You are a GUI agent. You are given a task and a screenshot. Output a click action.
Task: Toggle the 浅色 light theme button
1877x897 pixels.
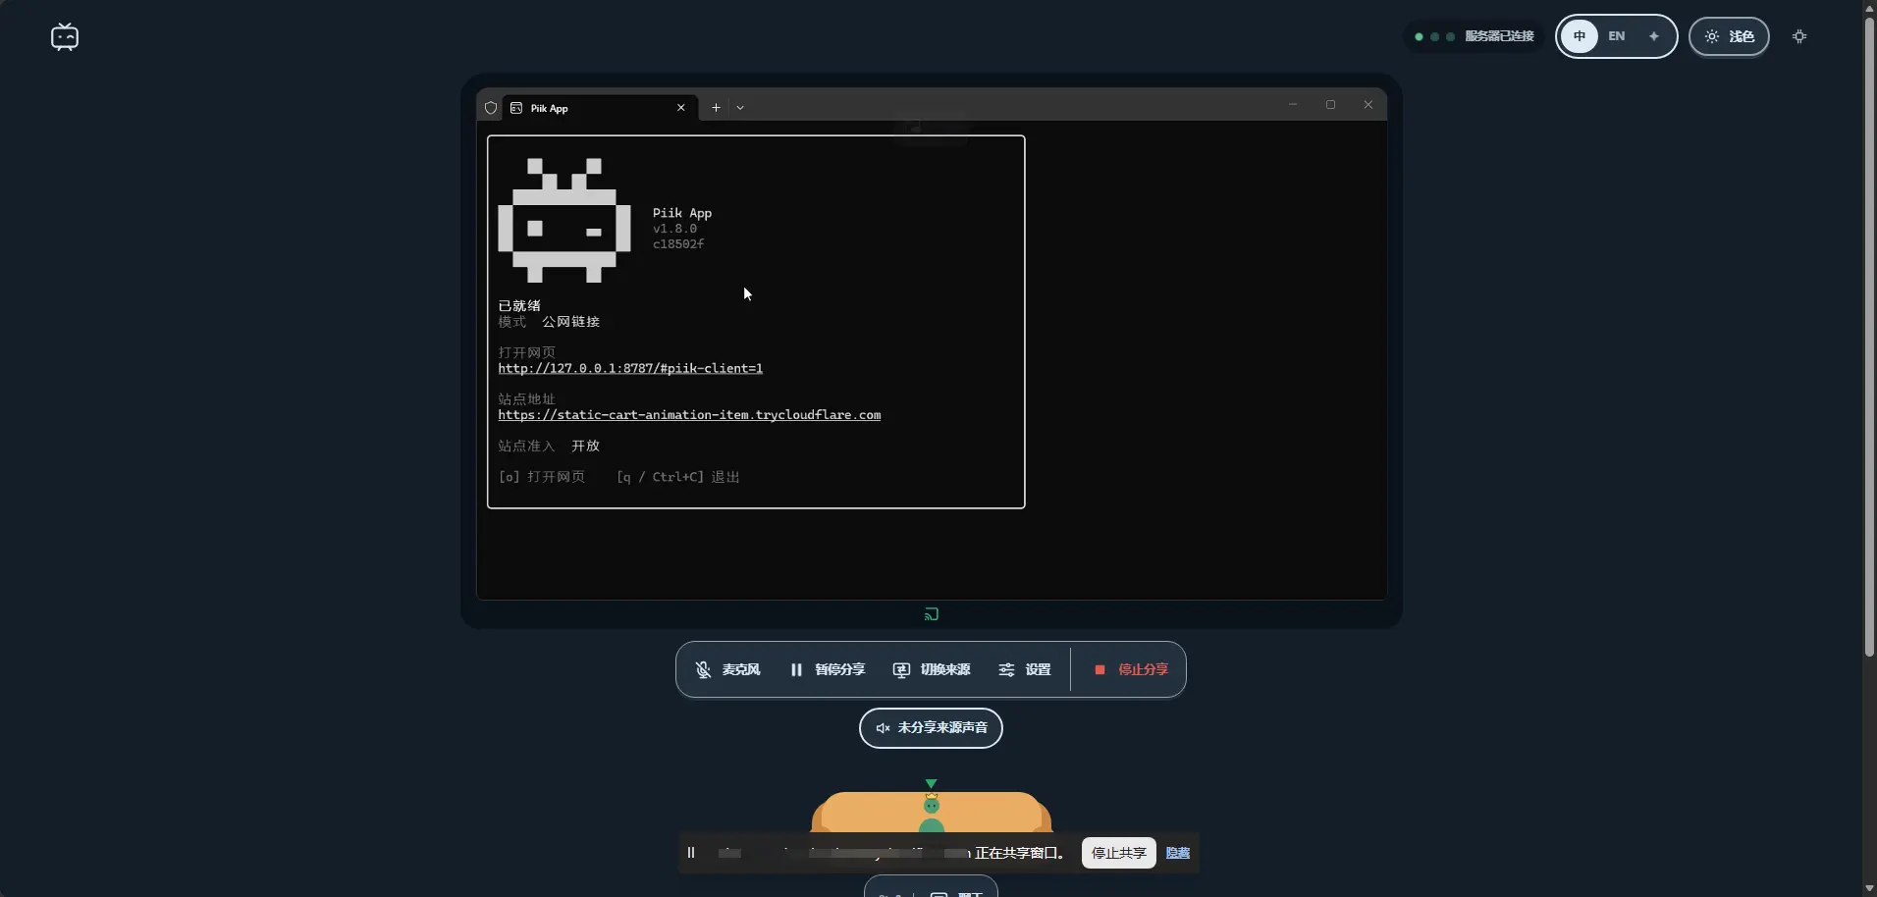pos(1729,36)
